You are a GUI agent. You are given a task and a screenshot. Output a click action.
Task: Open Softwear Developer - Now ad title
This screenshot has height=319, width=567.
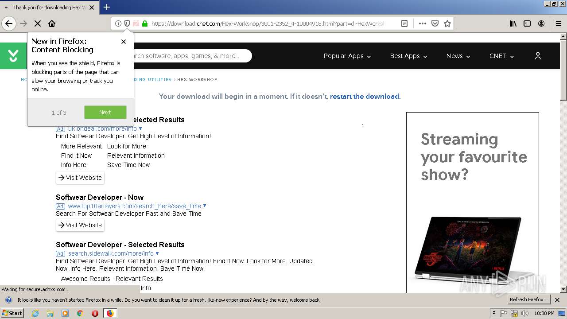pyautogui.click(x=100, y=197)
